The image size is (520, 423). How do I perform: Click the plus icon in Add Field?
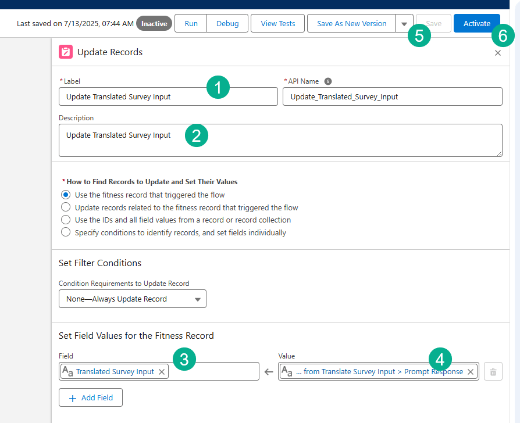73,398
